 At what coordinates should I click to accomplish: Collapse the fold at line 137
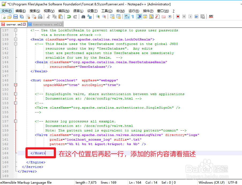tap(16, 30)
